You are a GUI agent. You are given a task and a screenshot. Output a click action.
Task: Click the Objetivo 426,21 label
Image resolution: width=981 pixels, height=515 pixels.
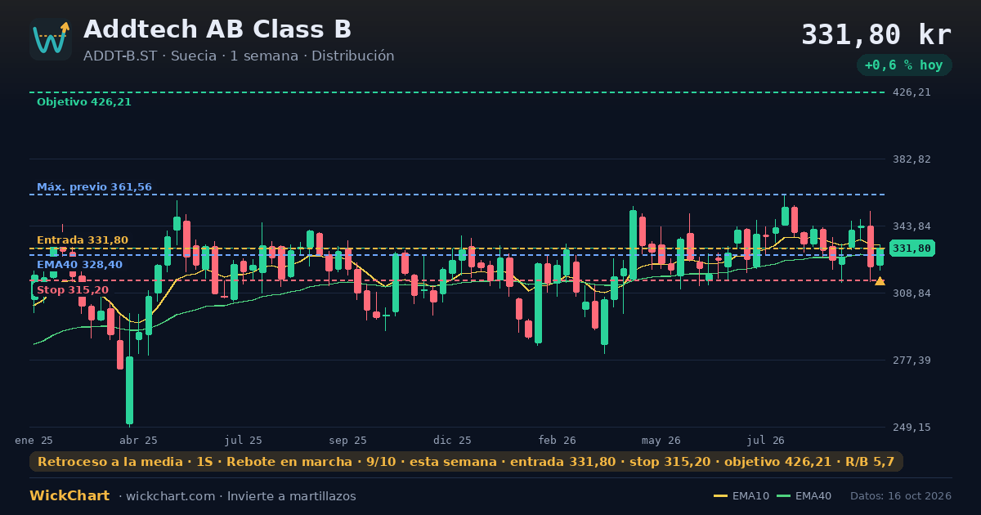click(x=84, y=102)
